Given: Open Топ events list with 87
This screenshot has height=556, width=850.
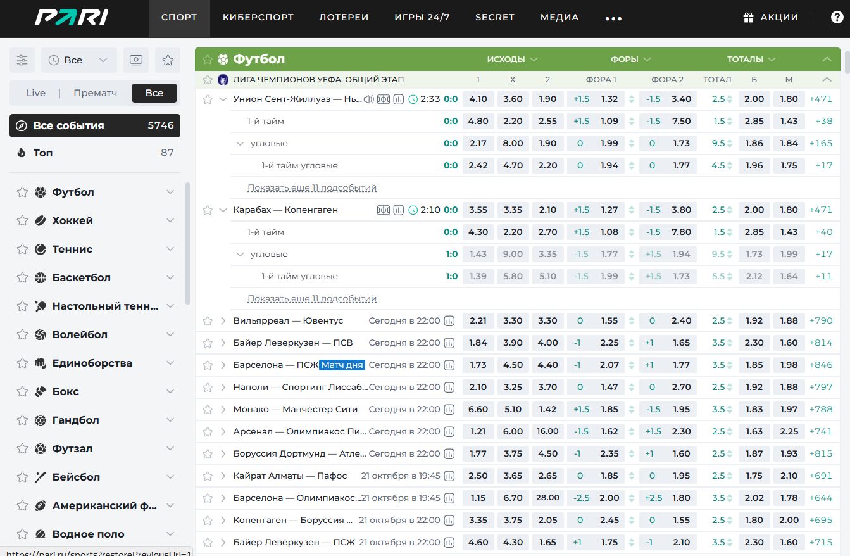Looking at the screenshot, I should pyautogui.click(x=95, y=153).
